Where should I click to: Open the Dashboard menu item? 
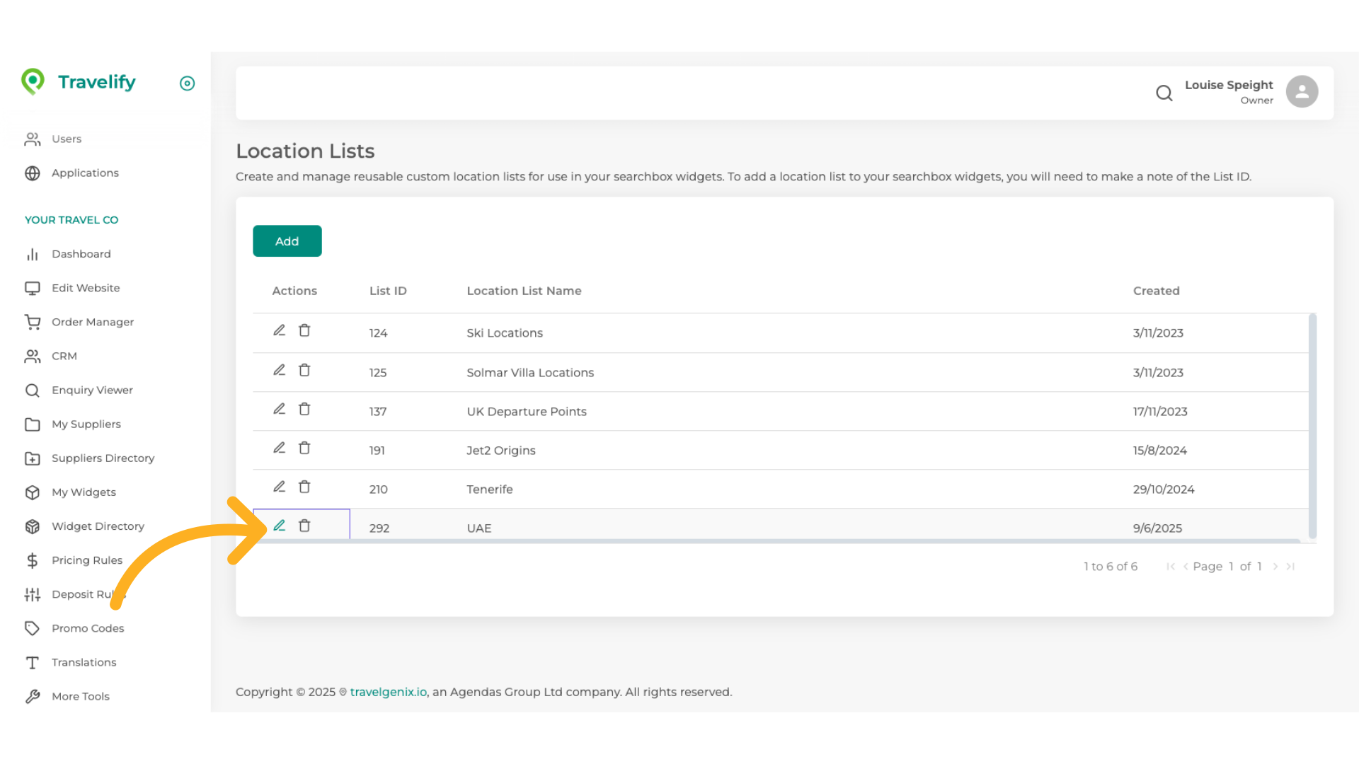81,254
